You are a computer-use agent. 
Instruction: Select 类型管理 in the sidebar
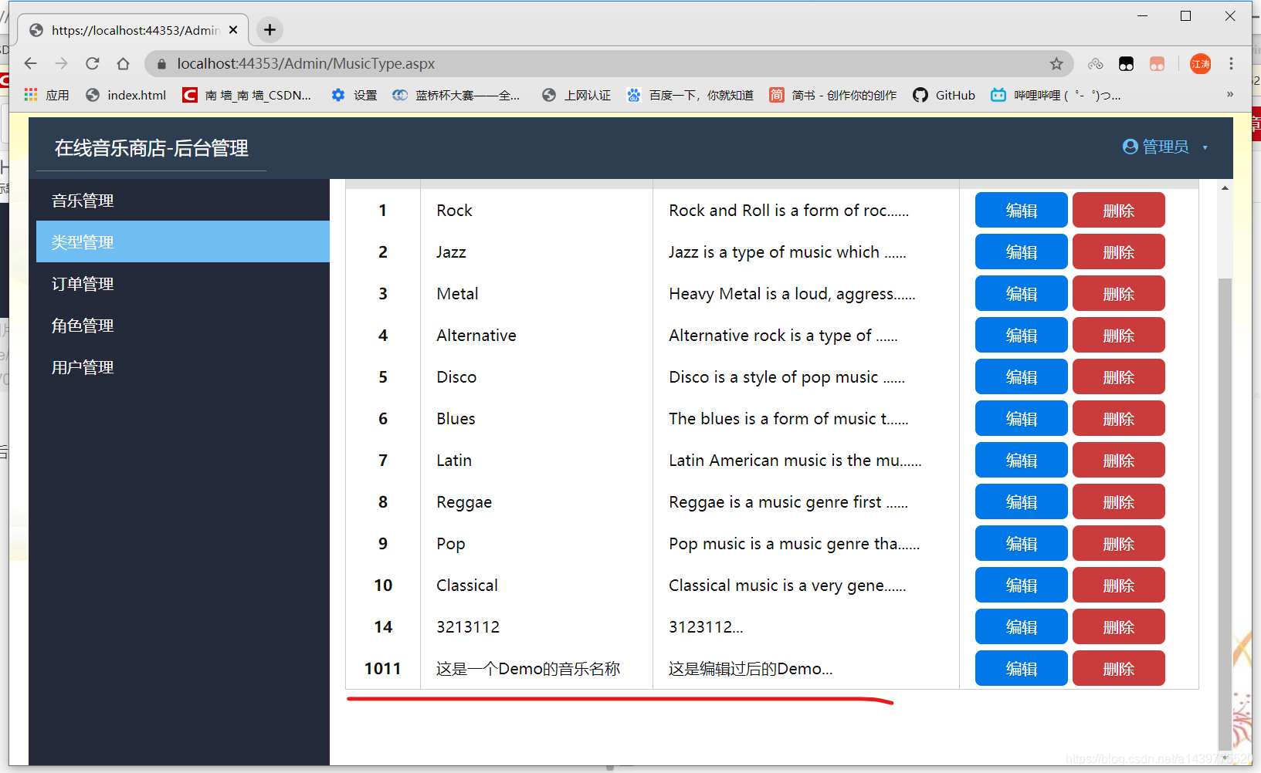point(183,242)
